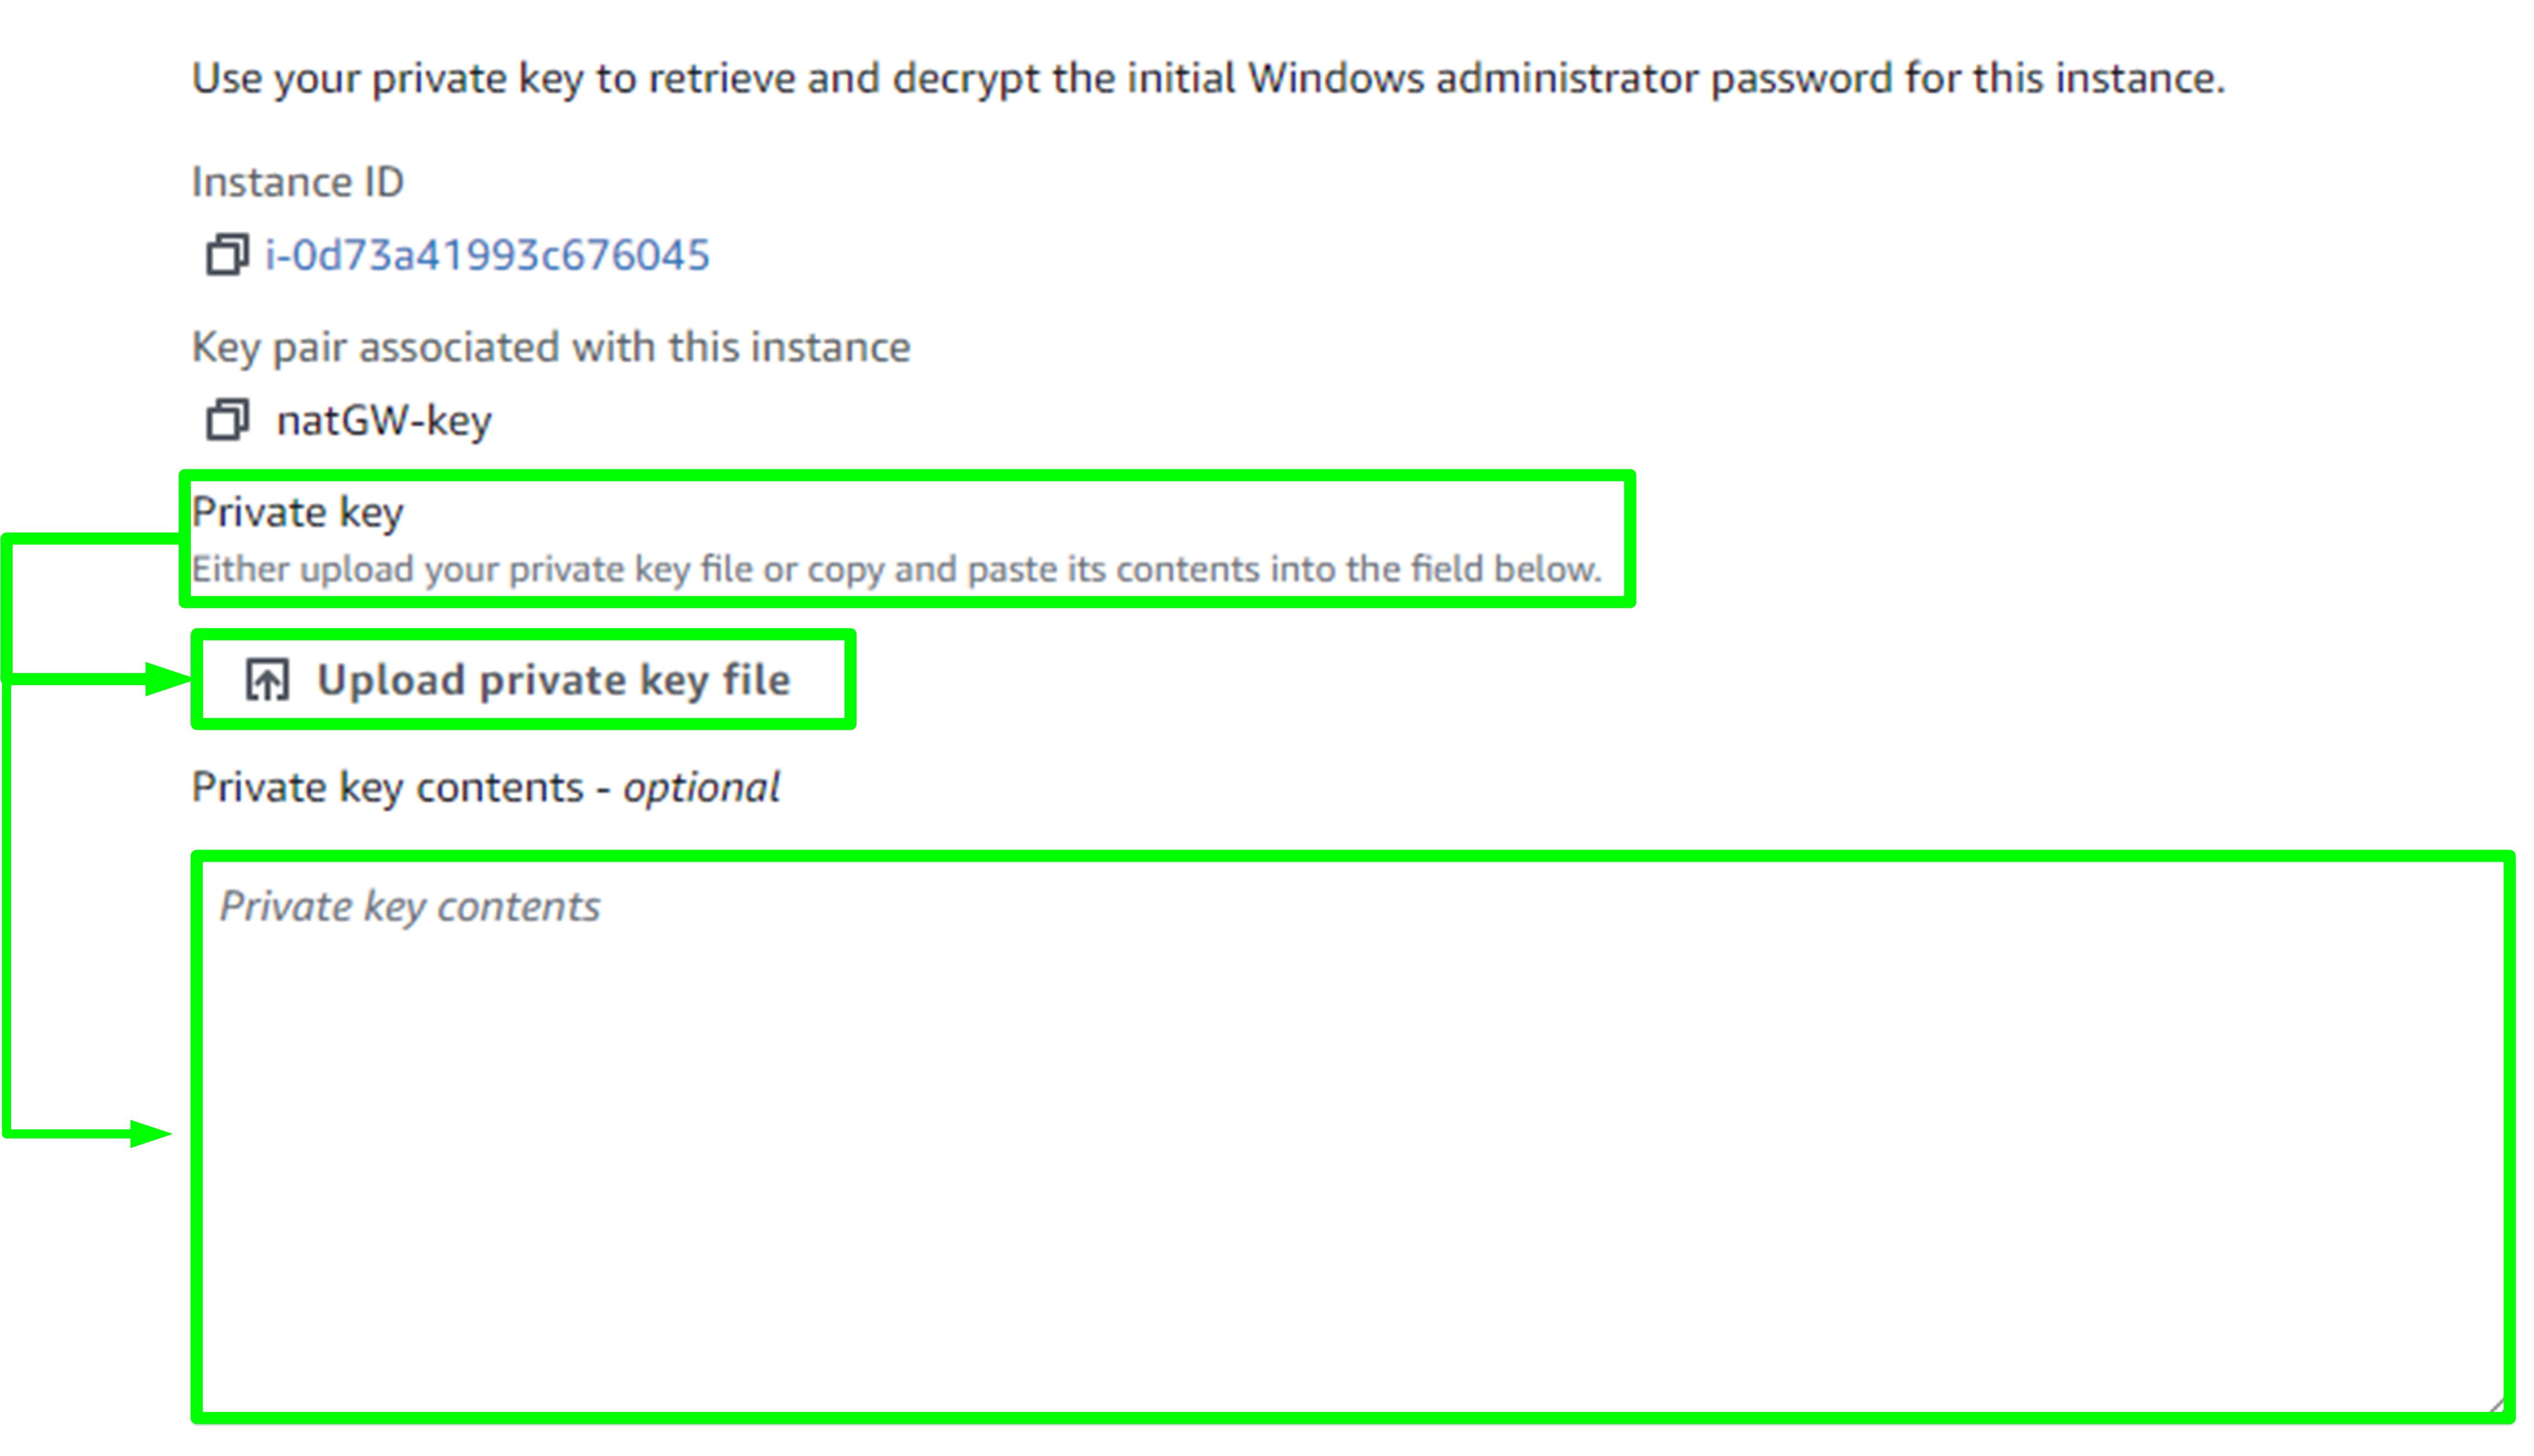The width and height of the screenshot is (2534, 1456).
Task: Click the Instance ID label
Action: point(297,182)
